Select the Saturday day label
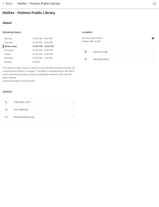The height and width of the screenshot is (207, 159). click(9, 58)
